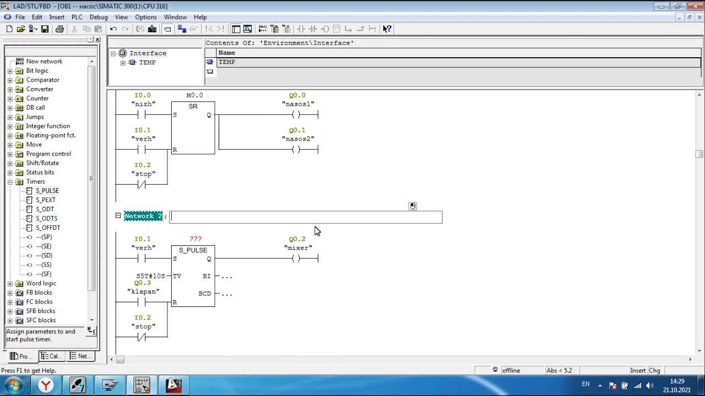
Task: Click the catalog help toggle button
Action: click(92, 331)
